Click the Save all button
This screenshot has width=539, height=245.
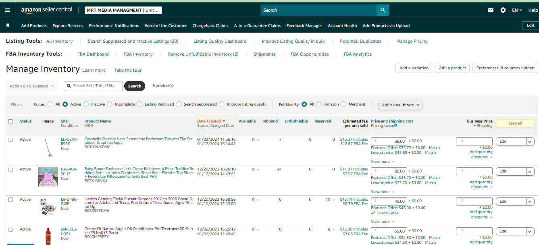coord(515,123)
